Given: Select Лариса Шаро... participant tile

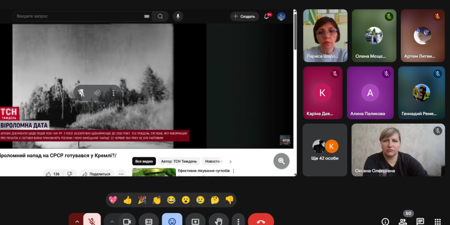Looking at the screenshot, I should tap(325, 36).
